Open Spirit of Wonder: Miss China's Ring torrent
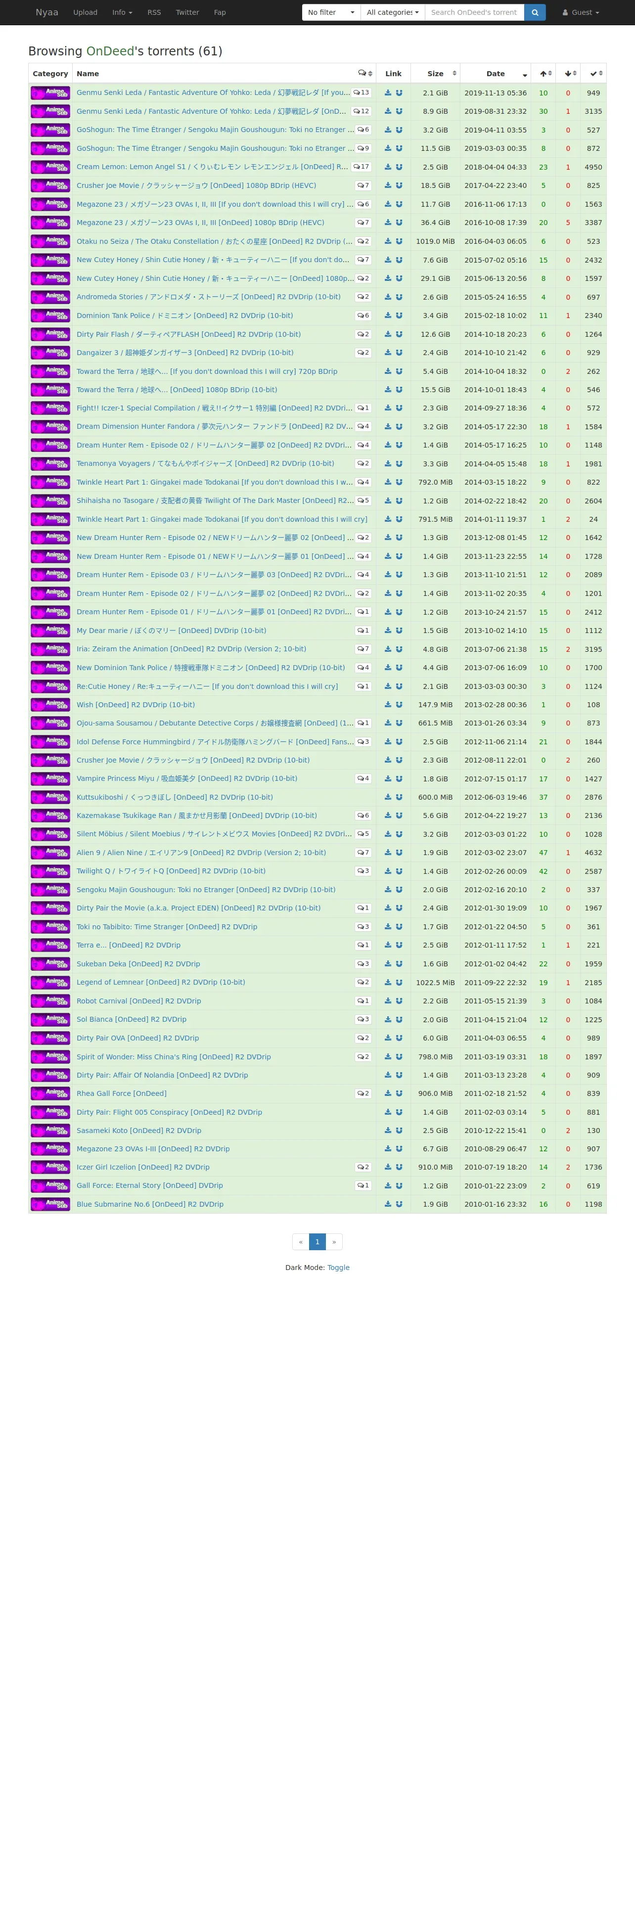This screenshot has height=1905, width=635. [x=174, y=1057]
